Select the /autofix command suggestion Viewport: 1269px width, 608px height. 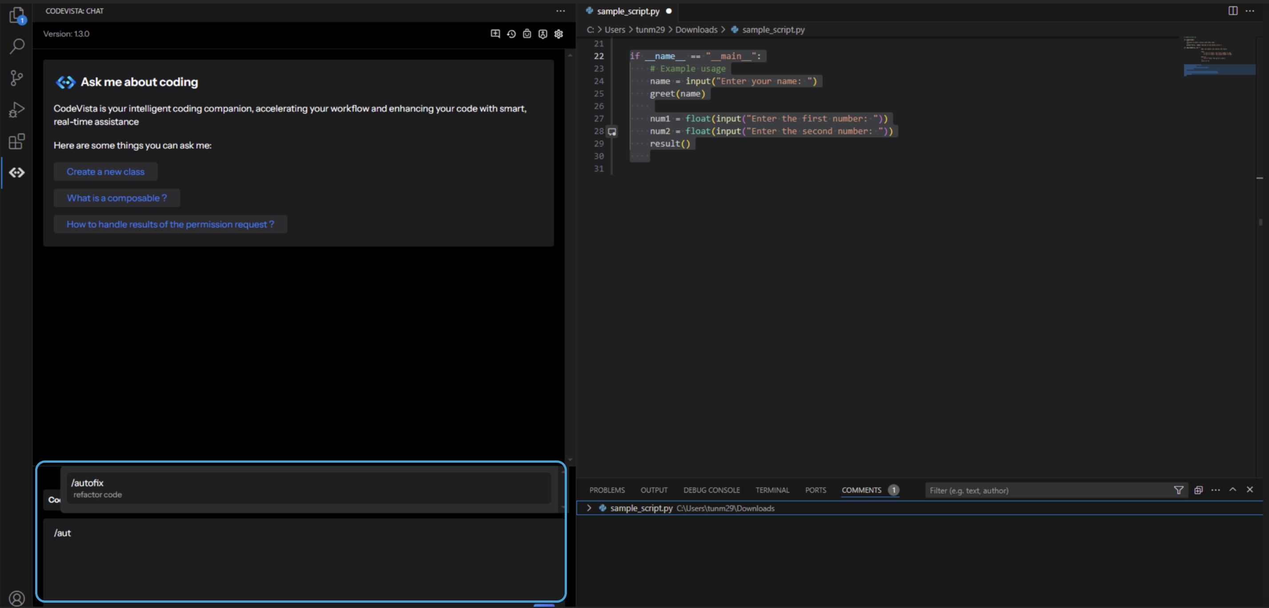309,488
